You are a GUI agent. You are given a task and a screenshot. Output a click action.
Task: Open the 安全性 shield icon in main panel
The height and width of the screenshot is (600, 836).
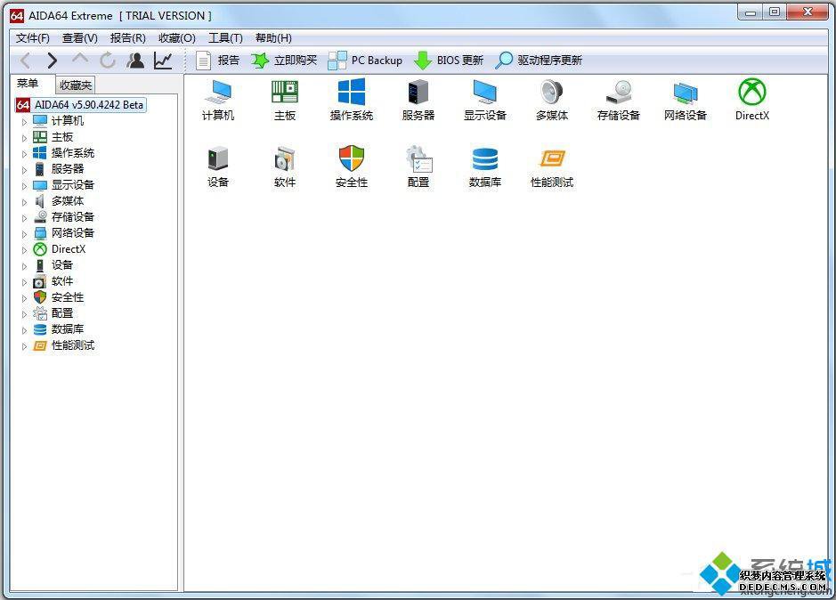click(x=352, y=166)
